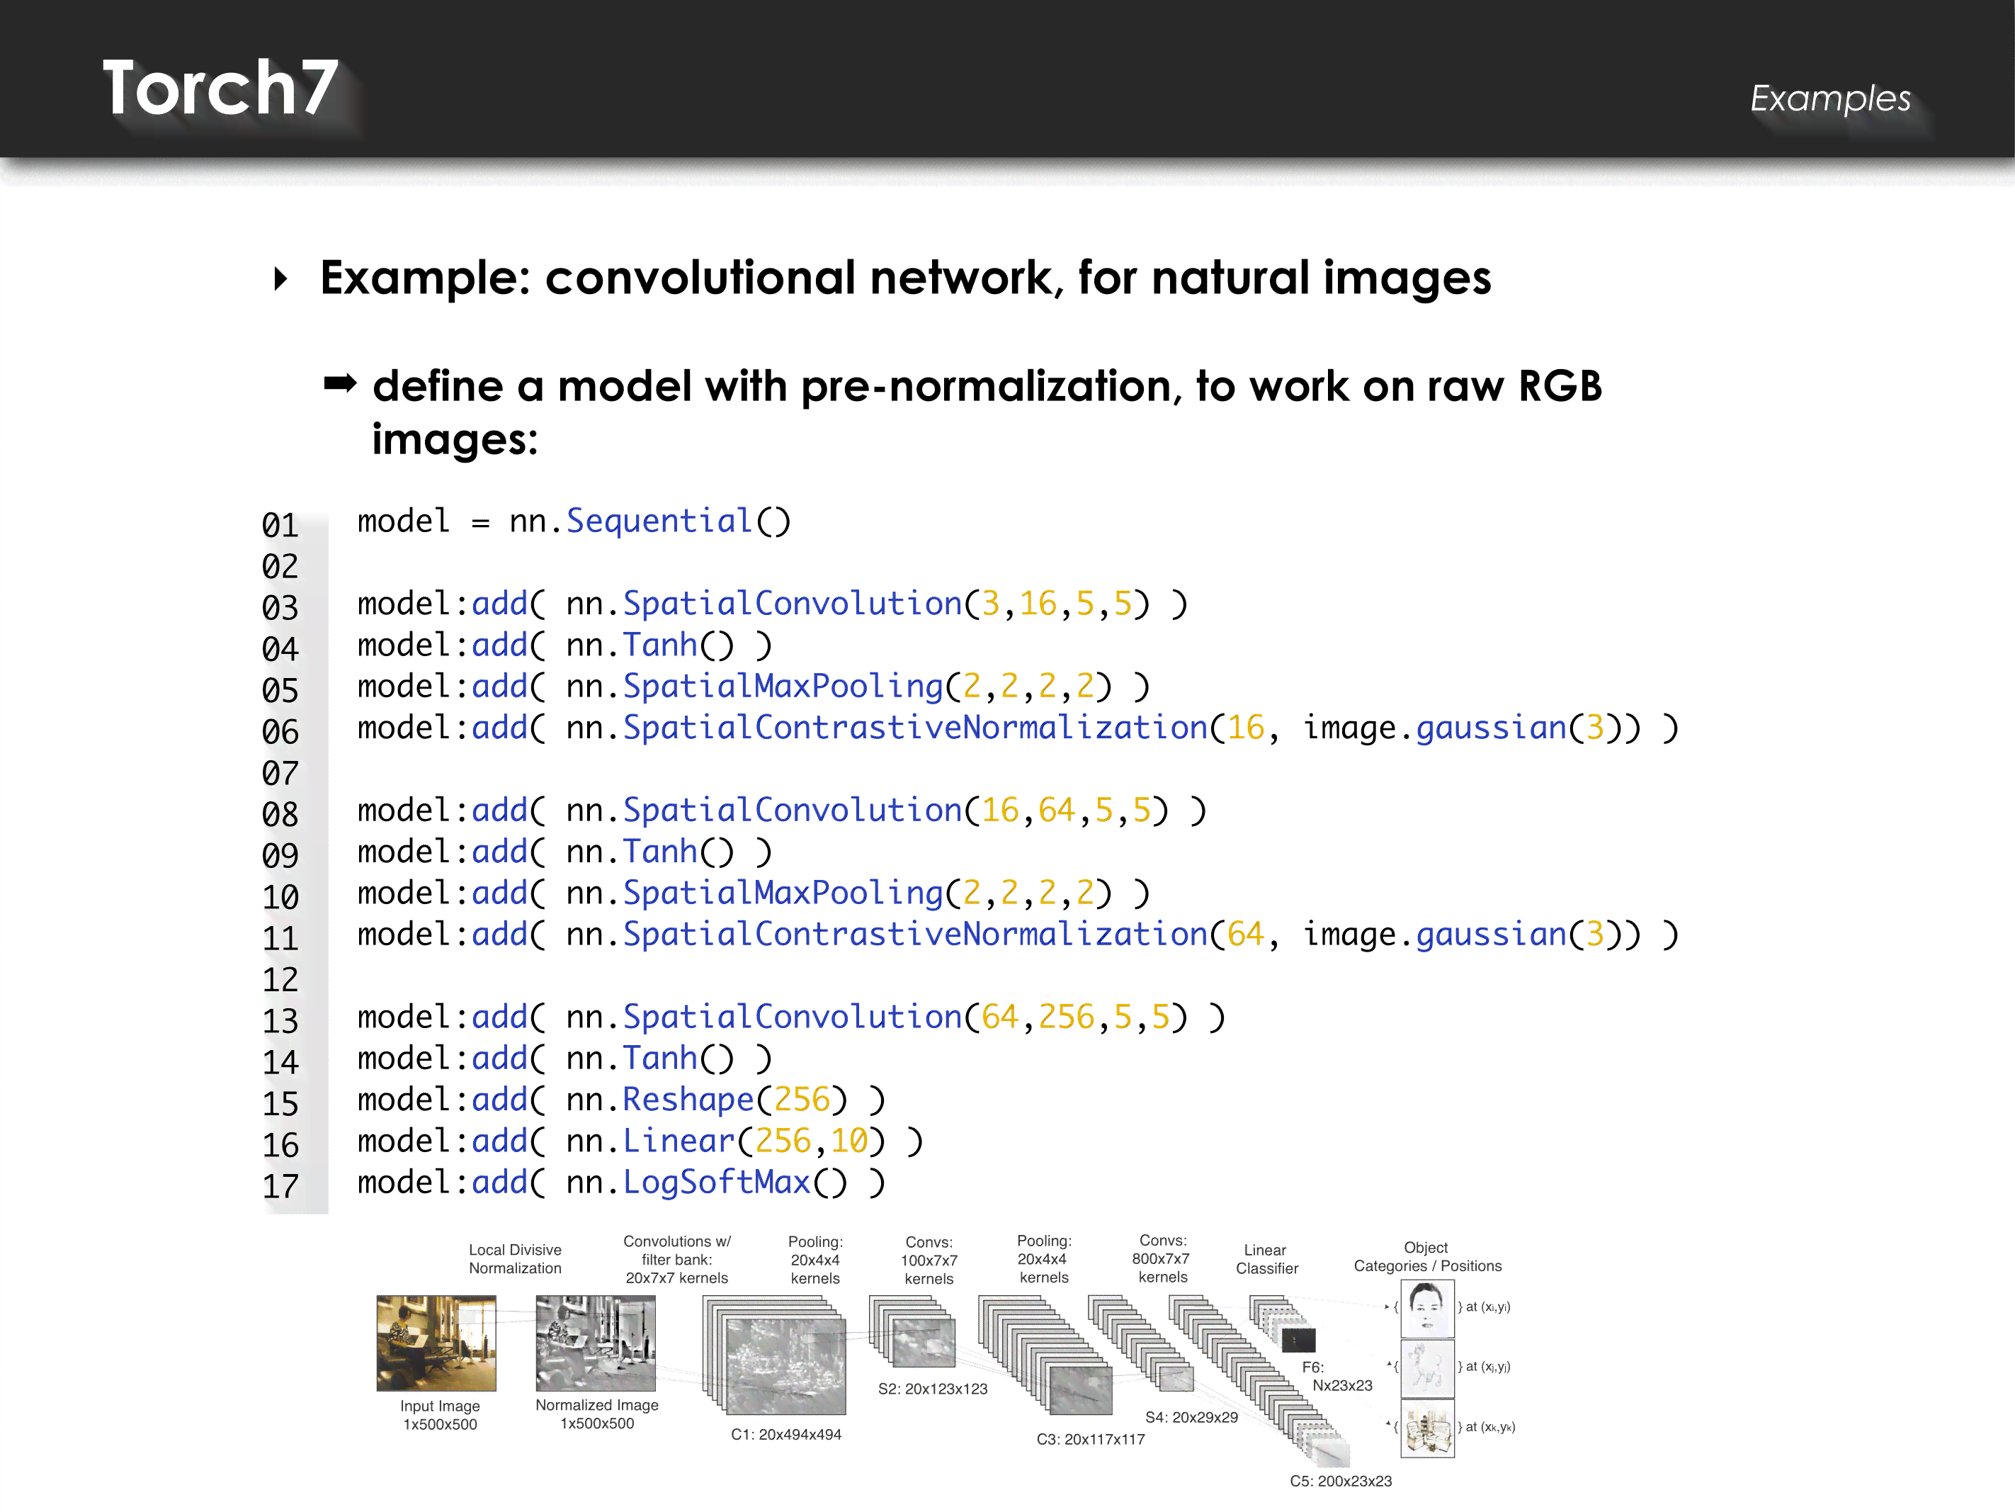This screenshot has width=2015, height=1512.
Task: Click the S4 feature map stack
Action: pyautogui.click(x=1142, y=1343)
